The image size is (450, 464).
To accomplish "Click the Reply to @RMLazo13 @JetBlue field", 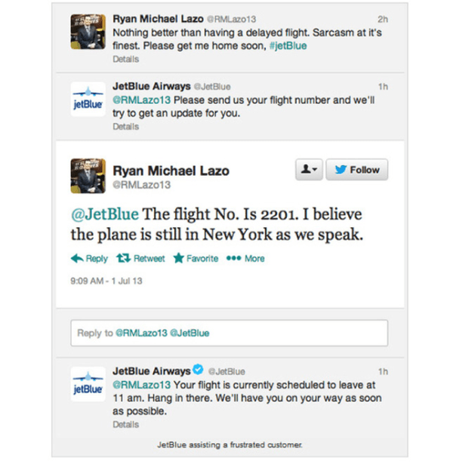I will 229,333.
